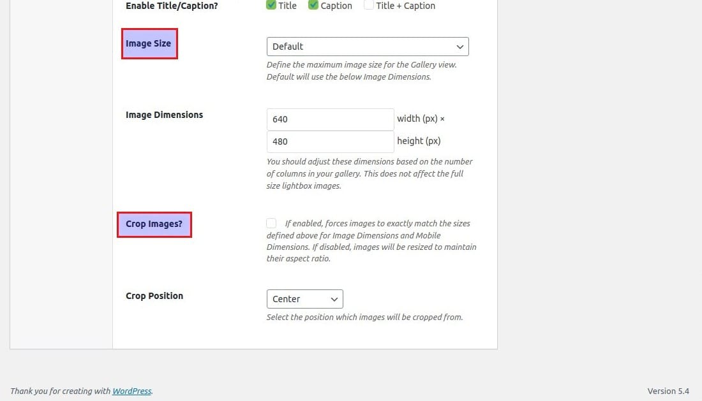Click the highlighted Image Size label

[x=149, y=44]
